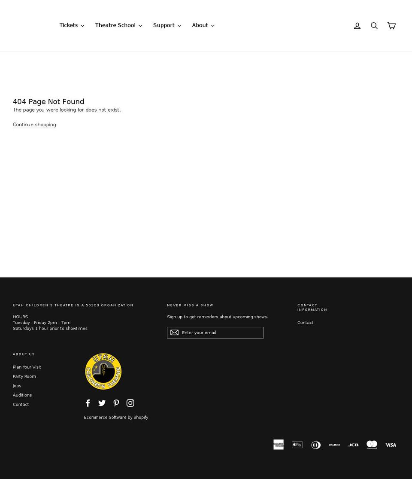Open Ecommerce Software by Shopify link
Screen dimensions: 412x479
coord(116,417)
